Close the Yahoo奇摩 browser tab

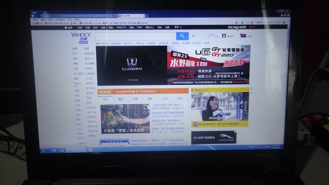(143, 16)
